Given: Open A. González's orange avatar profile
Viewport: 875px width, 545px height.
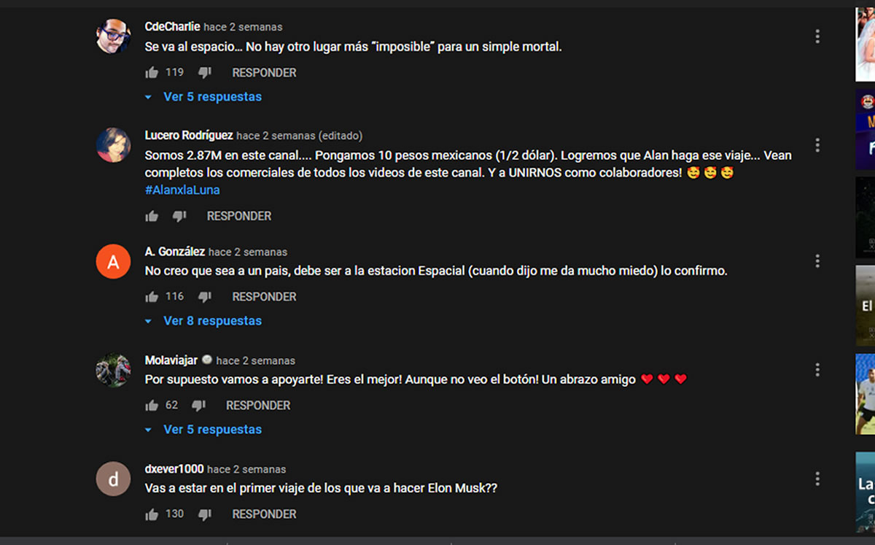Looking at the screenshot, I should pos(113,261).
